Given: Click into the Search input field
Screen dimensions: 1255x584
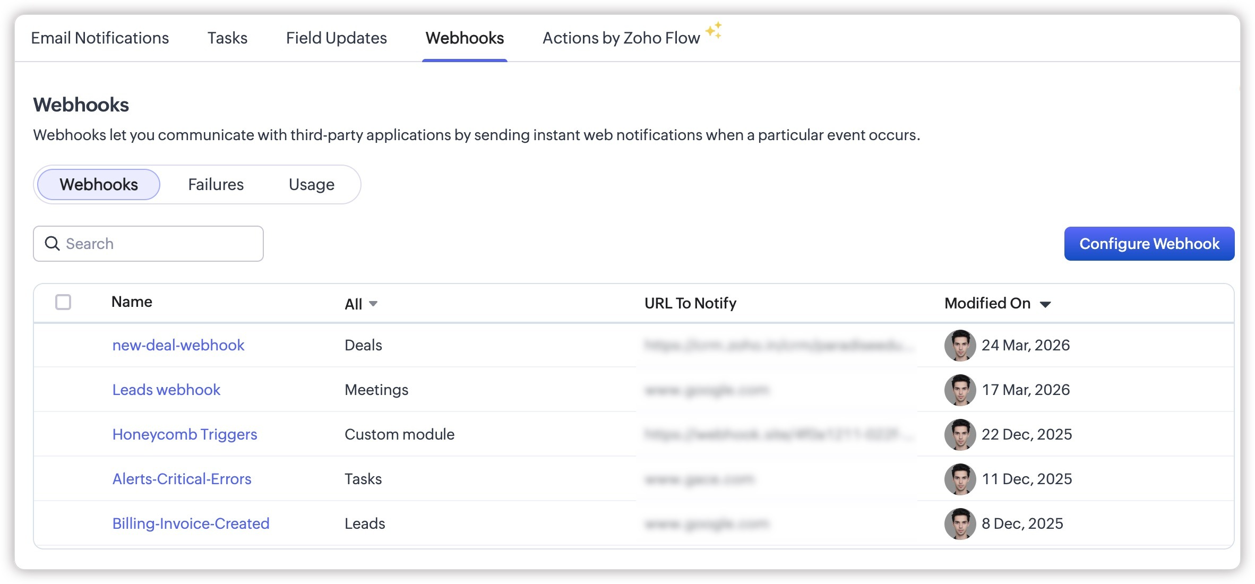Looking at the screenshot, I should (148, 244).
